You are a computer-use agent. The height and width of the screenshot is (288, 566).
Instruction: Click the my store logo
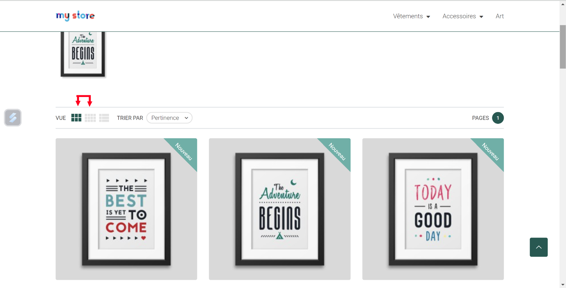75,16
